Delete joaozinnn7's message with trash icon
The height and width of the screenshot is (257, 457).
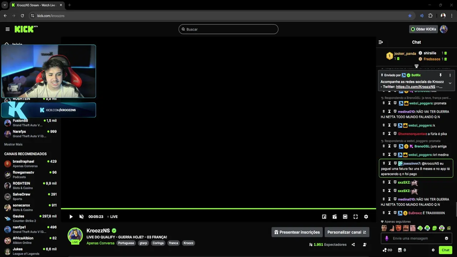pyautogui.click(x=384, y=163)
